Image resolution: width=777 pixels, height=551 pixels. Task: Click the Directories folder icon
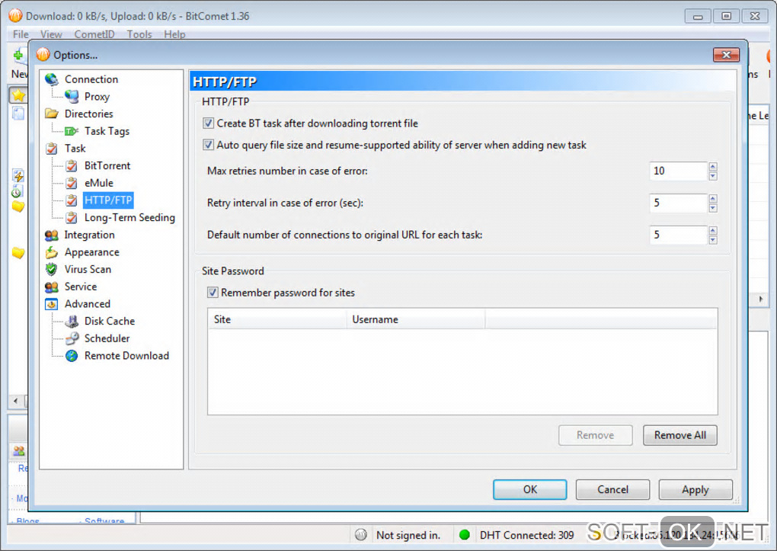coord(52,114)
